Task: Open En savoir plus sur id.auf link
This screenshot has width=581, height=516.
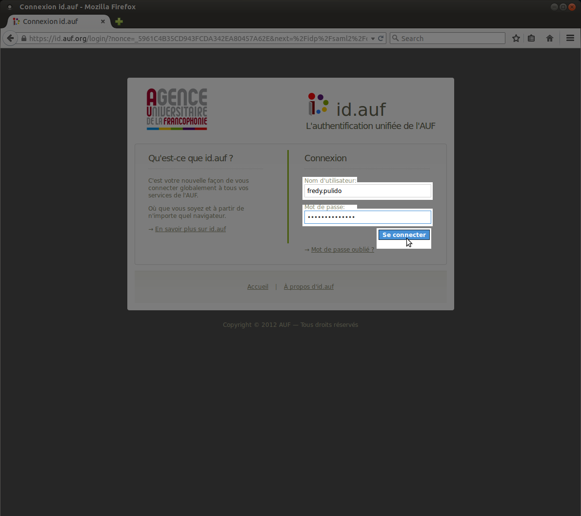Action: click(190, 229)
